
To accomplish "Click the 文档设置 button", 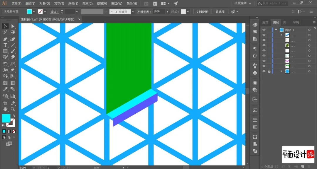I will click(202, 12).
